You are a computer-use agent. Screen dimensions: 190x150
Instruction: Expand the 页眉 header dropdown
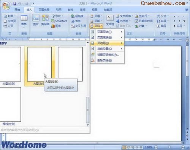[97, 16]
